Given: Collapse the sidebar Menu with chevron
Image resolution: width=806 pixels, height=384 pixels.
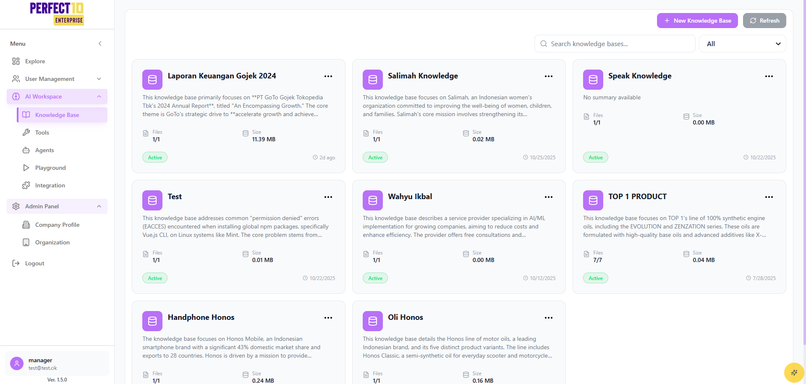Looking at the screenshot, I should pos(100,44).
